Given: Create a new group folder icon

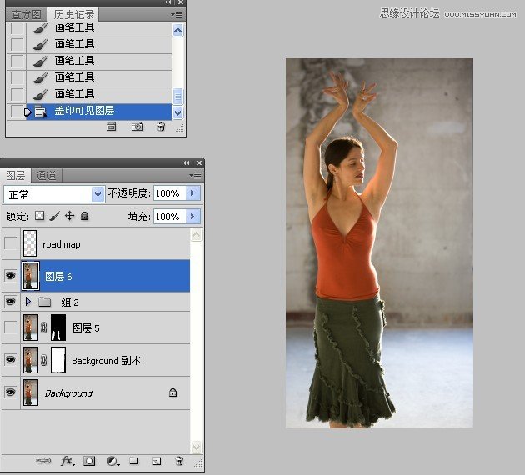Looking at the screenshot, I should coord(134,461).
